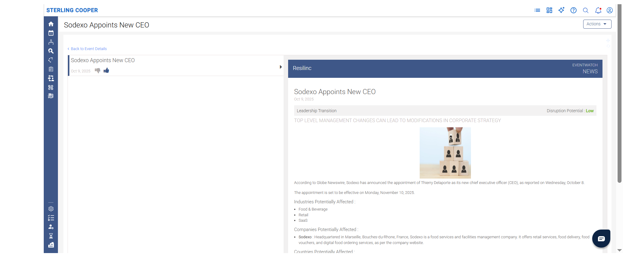Open the chat support widget
This screenshot has height=260, width=623.
[601, 239]
